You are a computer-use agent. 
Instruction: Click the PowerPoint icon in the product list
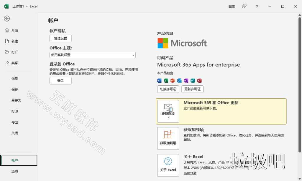tap(172, 81)
